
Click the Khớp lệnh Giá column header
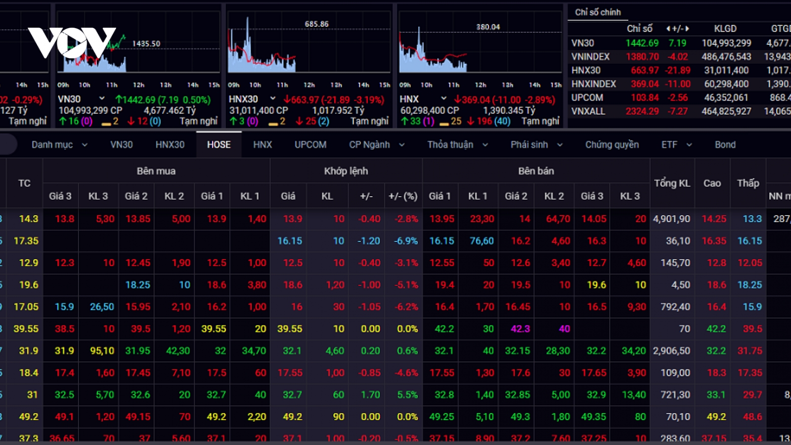(x=288, y=196)
